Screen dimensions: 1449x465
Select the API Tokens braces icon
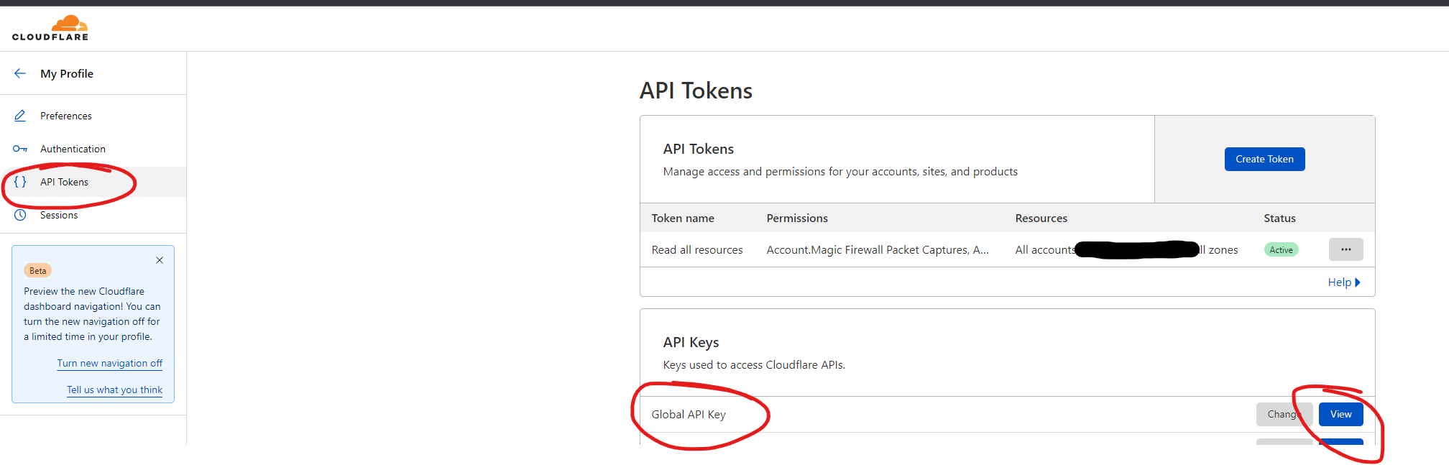click(x=20, y=182)
